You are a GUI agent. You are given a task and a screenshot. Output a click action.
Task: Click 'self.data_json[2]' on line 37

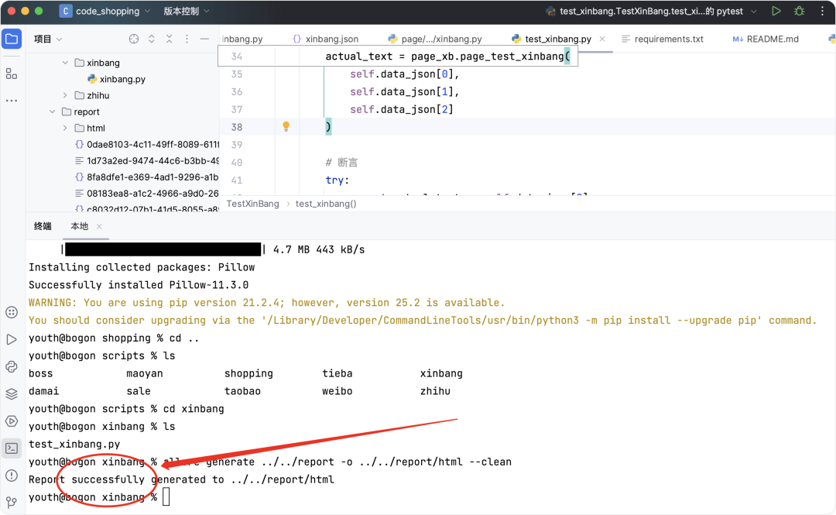tap(402, 109)
